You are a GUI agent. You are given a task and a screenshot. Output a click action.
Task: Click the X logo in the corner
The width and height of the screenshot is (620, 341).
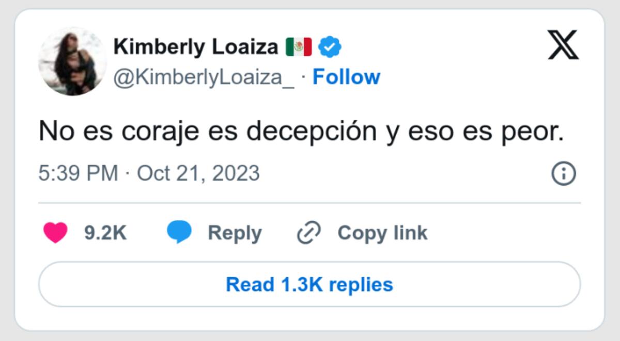(563, 45)
